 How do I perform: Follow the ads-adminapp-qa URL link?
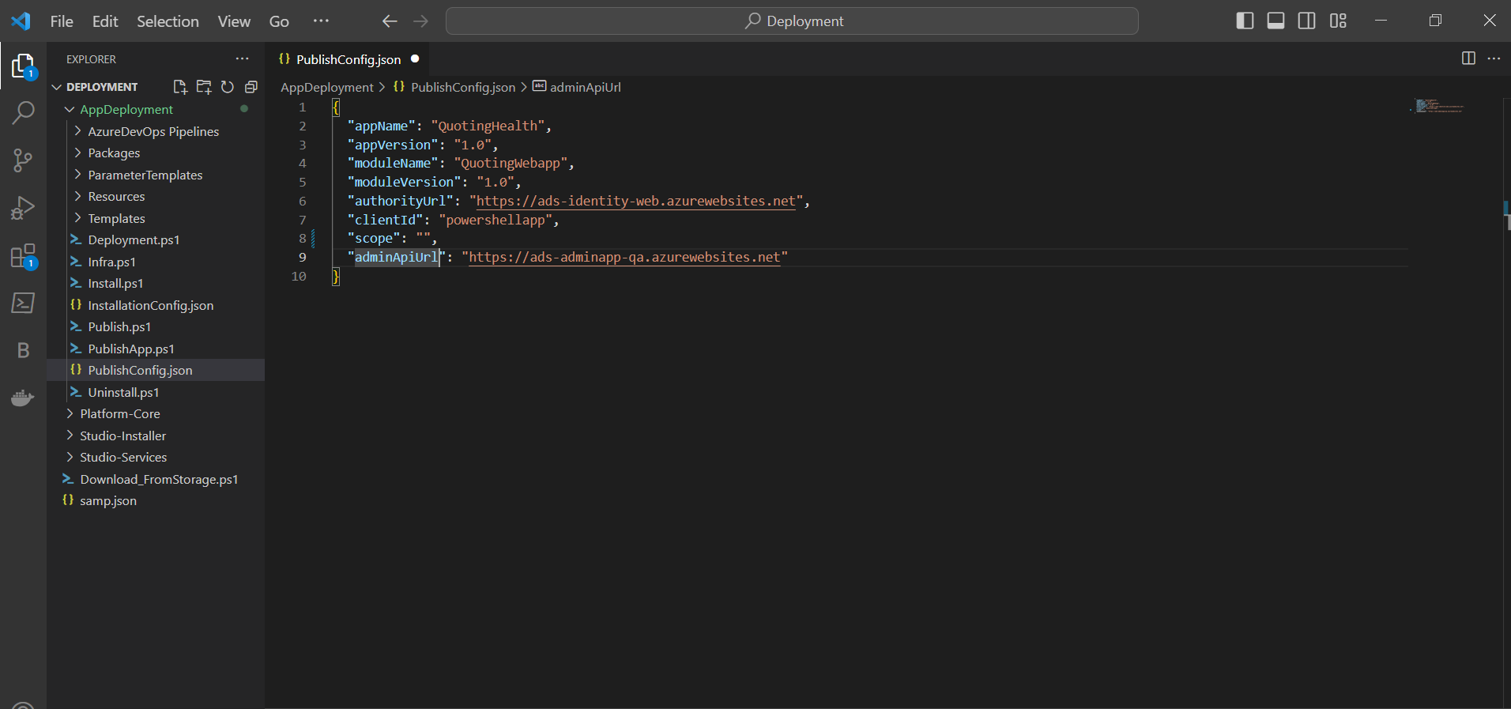(x=624, y=257)
